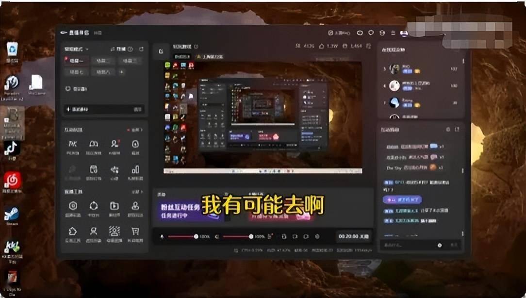Toggle visibility of the display capture source
The height and width of the screenshot is (298, 526).
click(x=68, y=89)
